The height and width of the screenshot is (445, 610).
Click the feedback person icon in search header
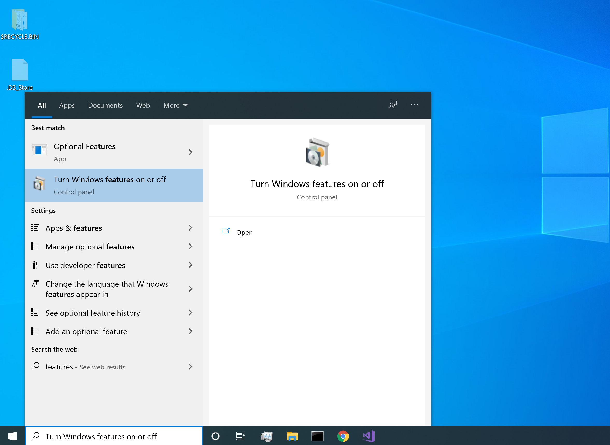click(x=393, y=105)
